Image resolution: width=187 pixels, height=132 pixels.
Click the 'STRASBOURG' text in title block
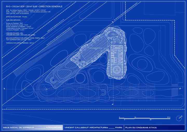tap(54, 128)
